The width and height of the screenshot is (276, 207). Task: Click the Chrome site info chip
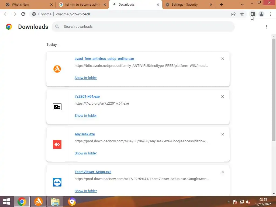click(x=42, y=14)
